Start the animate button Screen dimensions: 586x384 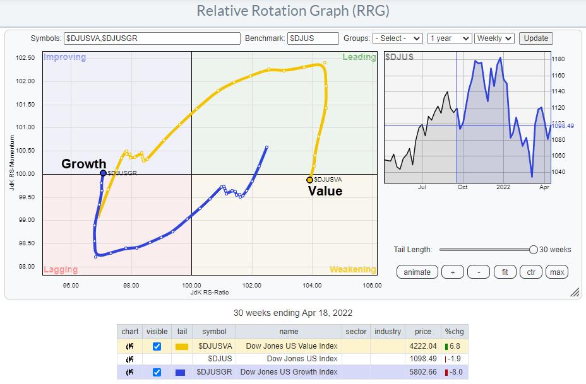417,272
